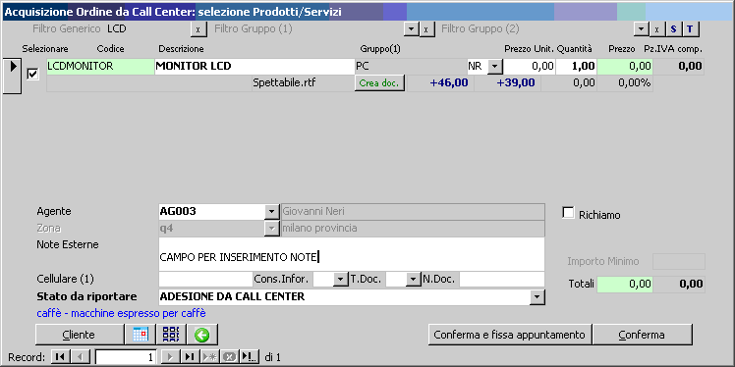Go to next record navigation icon
This screenshot has width=735, height=367.
click(170, 357)
